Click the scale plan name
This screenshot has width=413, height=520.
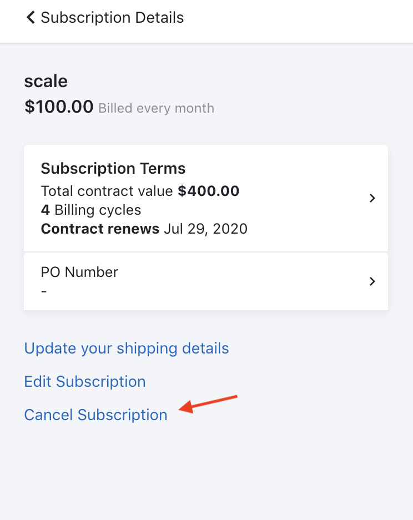[46, 82]
